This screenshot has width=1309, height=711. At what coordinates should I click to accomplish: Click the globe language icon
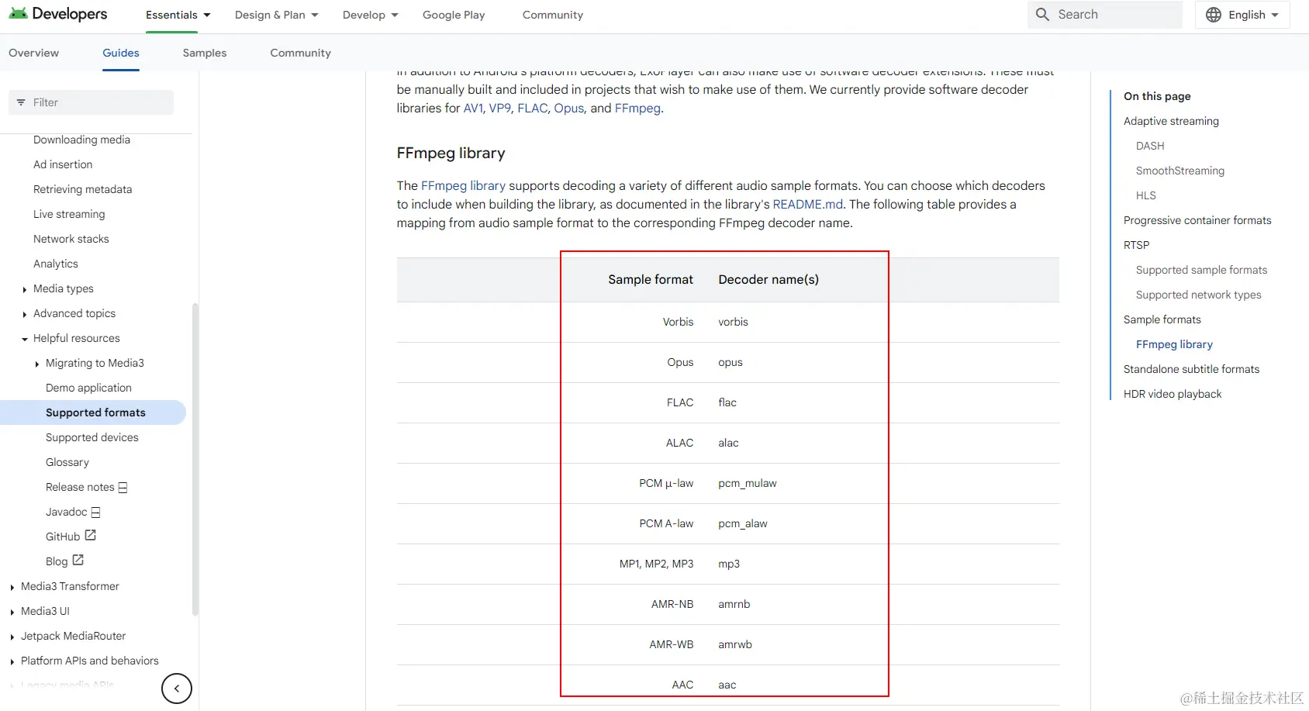click(1214, 15)
